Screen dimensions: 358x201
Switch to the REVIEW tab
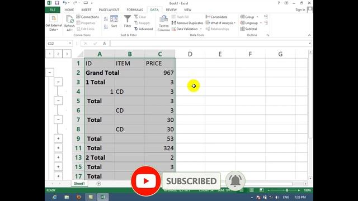pyautogui.click(x=171, y=10)
